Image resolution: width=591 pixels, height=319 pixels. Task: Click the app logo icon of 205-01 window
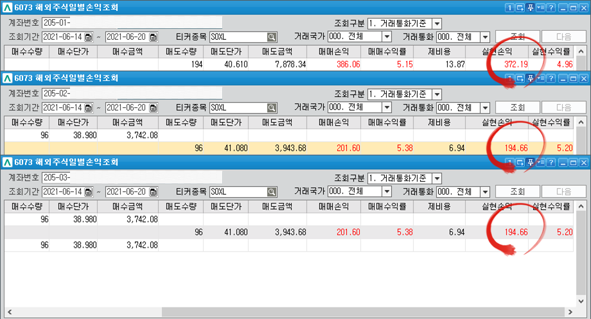8,8
